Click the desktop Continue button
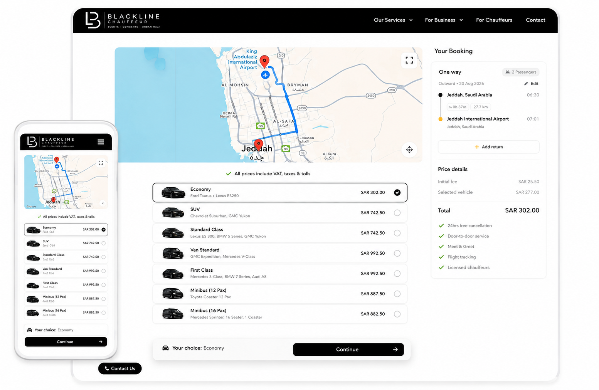The height and width of the screenshot is (390, 599). (x=348, y=350)
